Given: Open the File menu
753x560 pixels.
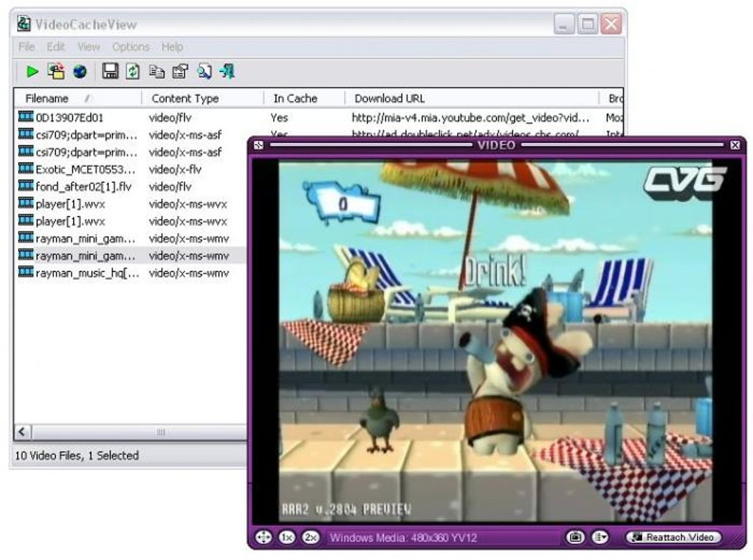Looking at the screenshot, I should [x=27, y=46].
